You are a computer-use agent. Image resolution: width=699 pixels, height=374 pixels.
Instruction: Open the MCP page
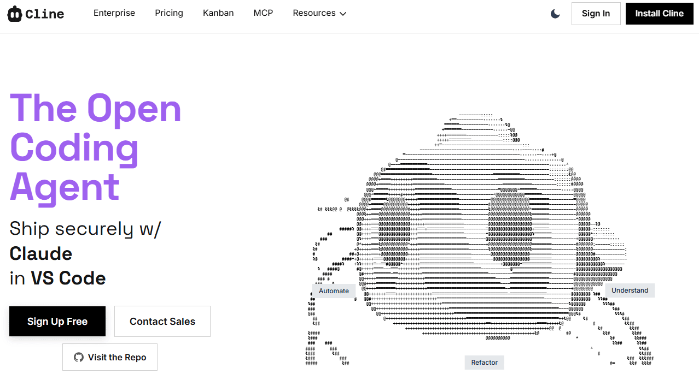coord(263,13)
